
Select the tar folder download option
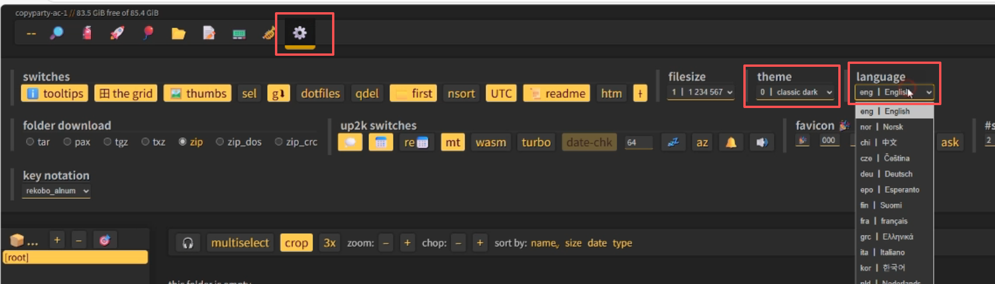(30, 142)
